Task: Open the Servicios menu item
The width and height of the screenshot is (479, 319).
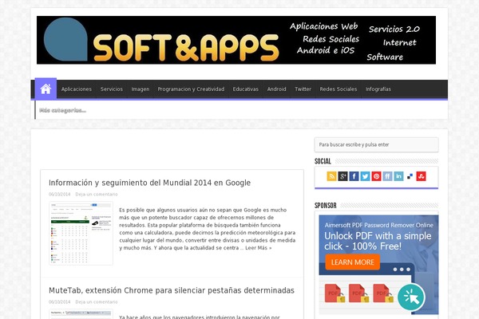Action: (112, 89)
